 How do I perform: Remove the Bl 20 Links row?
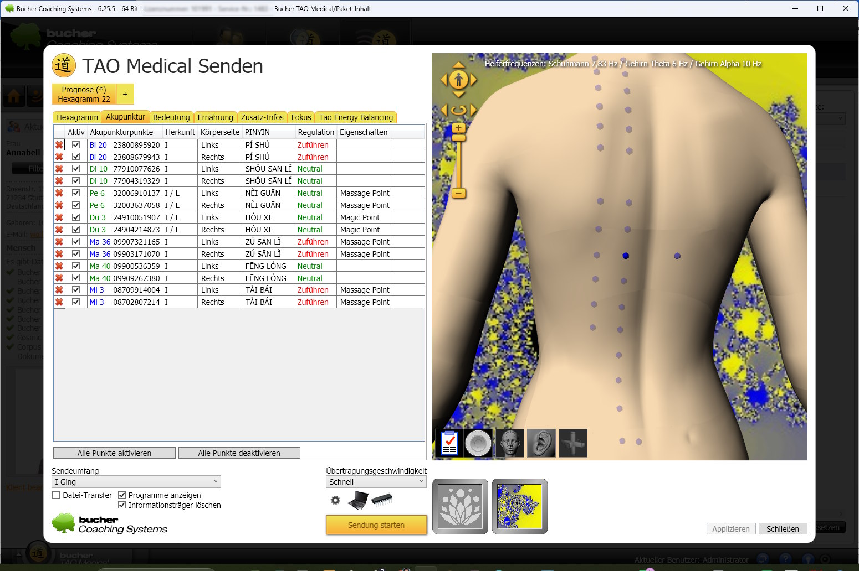click(x=59, y=145)
